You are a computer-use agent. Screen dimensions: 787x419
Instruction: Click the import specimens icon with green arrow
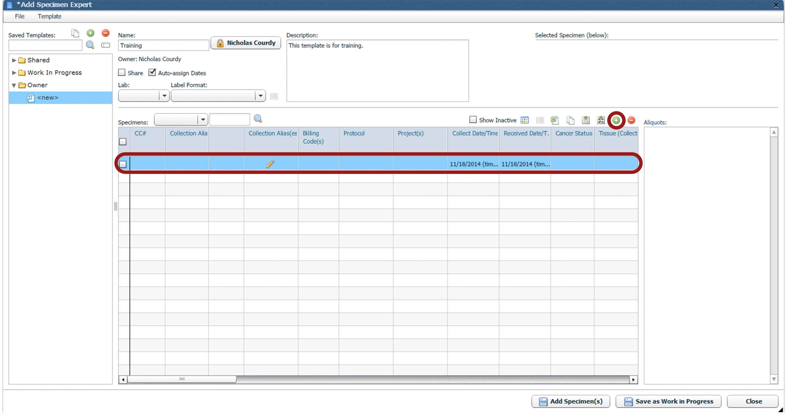pos(586,120)
